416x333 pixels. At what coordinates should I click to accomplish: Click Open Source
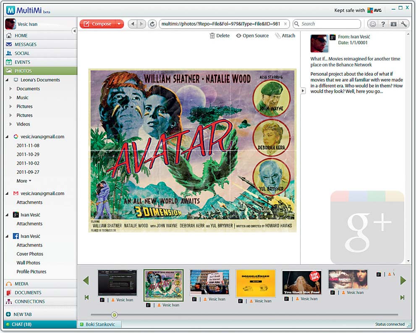(x=252, y=36)
